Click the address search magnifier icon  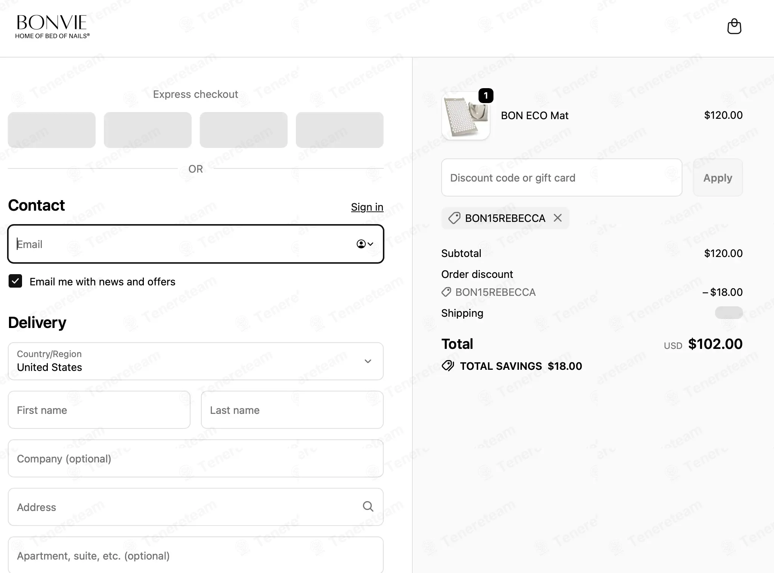pyautogui.click(x=368, y=507)
